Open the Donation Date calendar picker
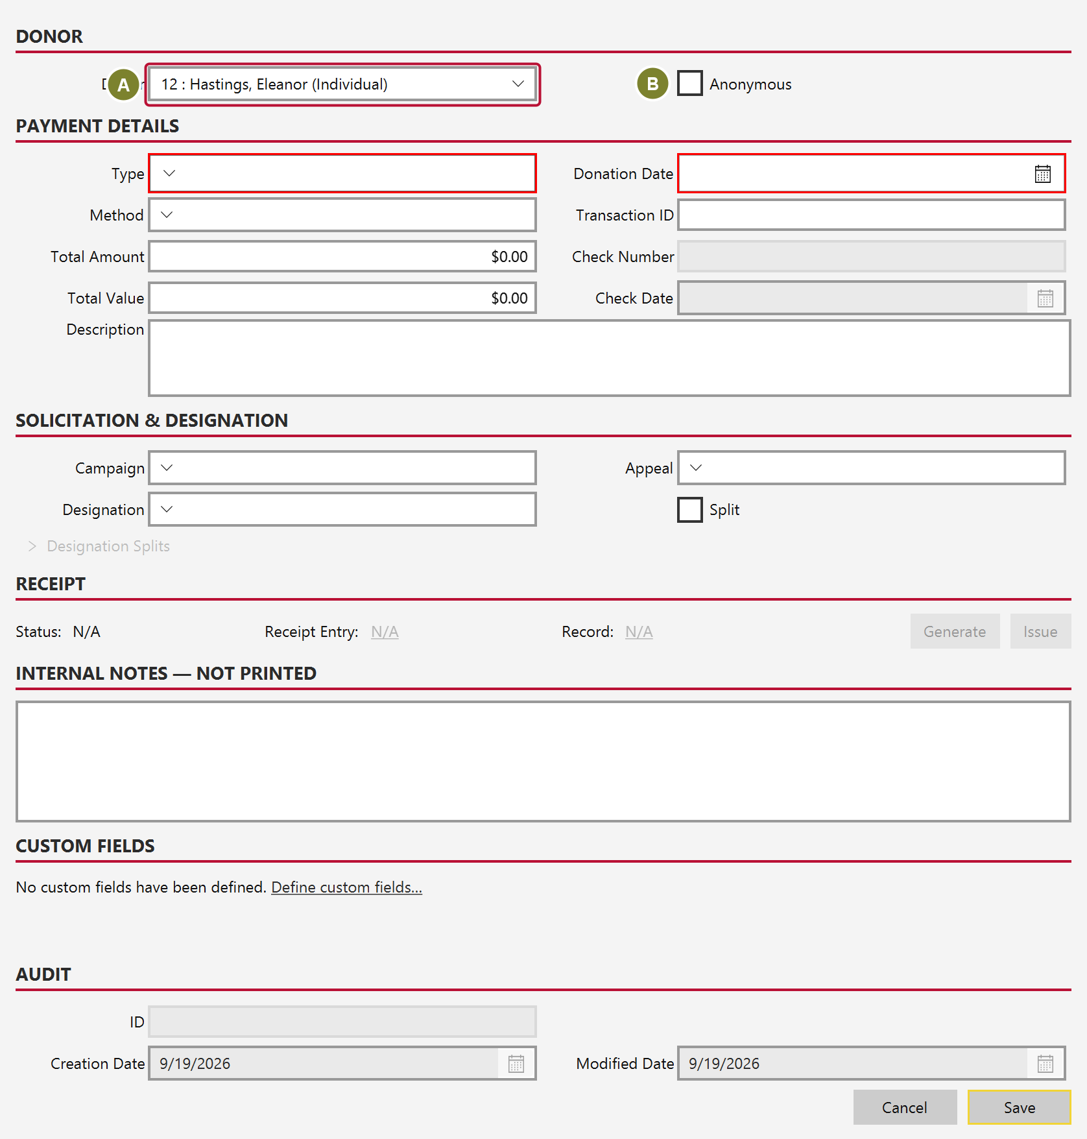 (x=1042, y=174)
